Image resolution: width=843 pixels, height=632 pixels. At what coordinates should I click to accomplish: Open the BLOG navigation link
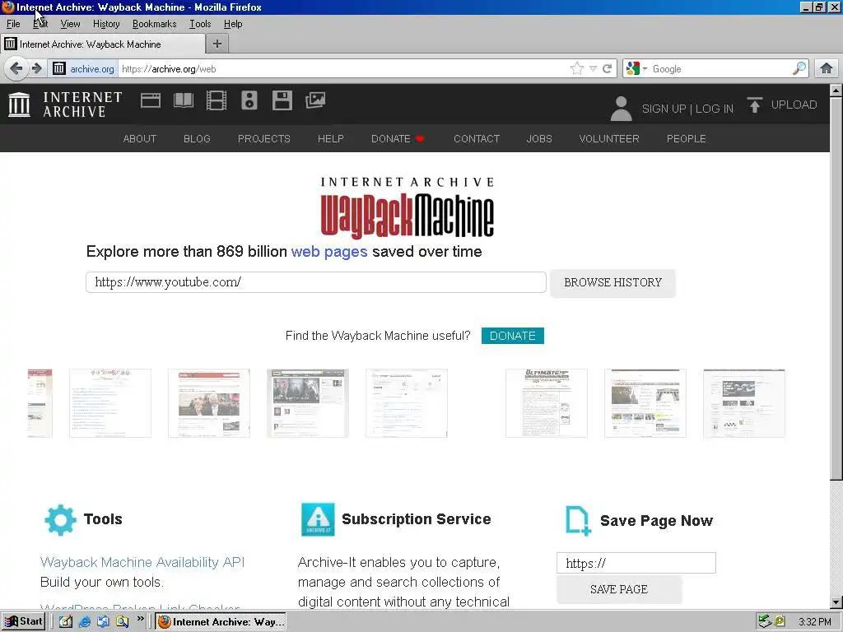click(x=197, y=138)
